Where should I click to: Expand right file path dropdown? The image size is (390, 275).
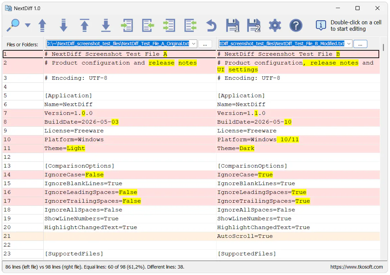(x=349, y=44)
